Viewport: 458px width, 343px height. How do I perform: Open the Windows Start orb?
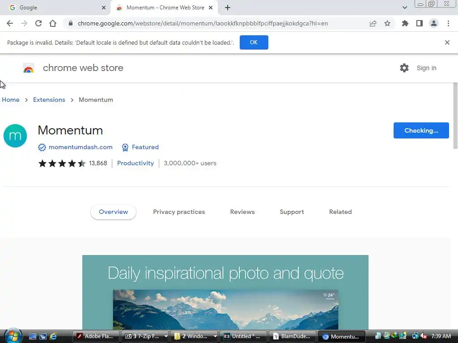click(x=13, y=336)
